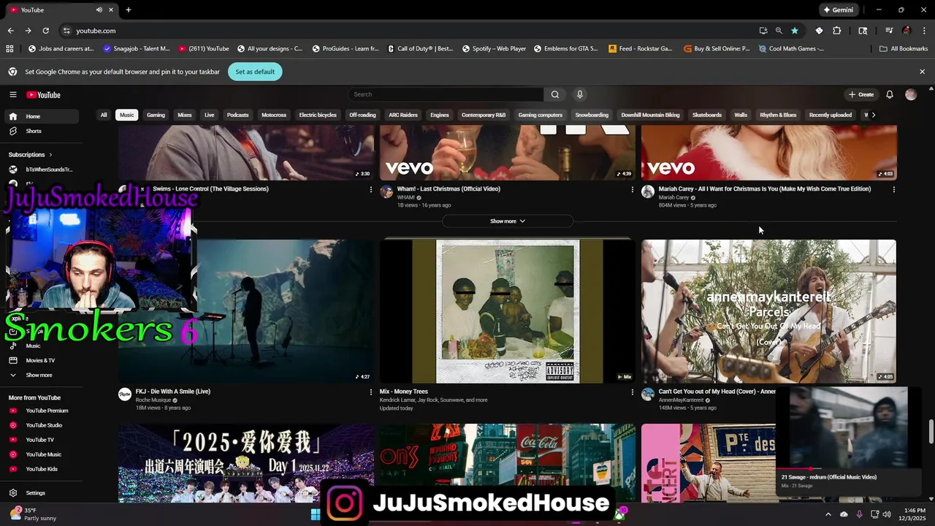Select the Podcasts filter chip
This screenshot has width=935, height=526.
click(x=238, y=115)
